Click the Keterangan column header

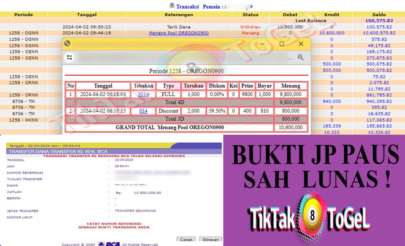point(179,15)
